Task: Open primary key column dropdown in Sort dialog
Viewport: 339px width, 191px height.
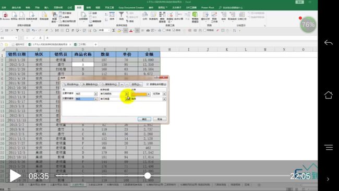Action: tap(95, 94)
